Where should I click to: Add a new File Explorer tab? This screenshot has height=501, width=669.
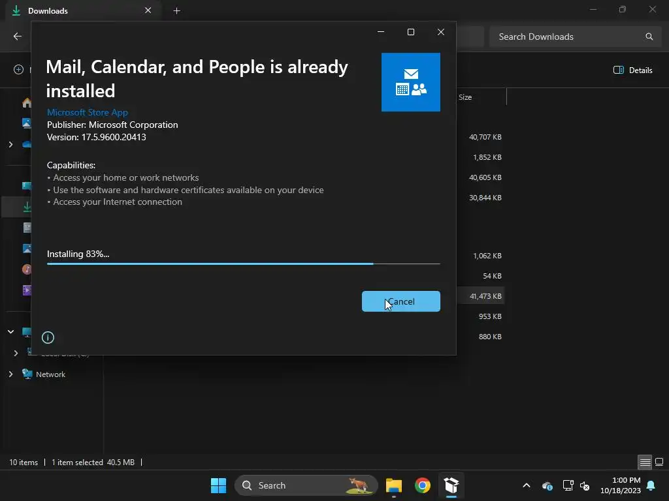pyautogui.click(x=176, y=10)
